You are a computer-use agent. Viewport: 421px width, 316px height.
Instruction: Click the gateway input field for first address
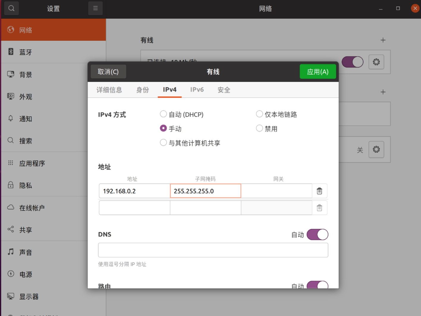[x=276, y=191]
